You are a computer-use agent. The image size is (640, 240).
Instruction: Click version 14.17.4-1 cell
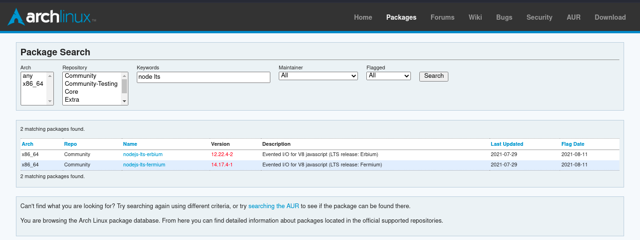point(222,165)
